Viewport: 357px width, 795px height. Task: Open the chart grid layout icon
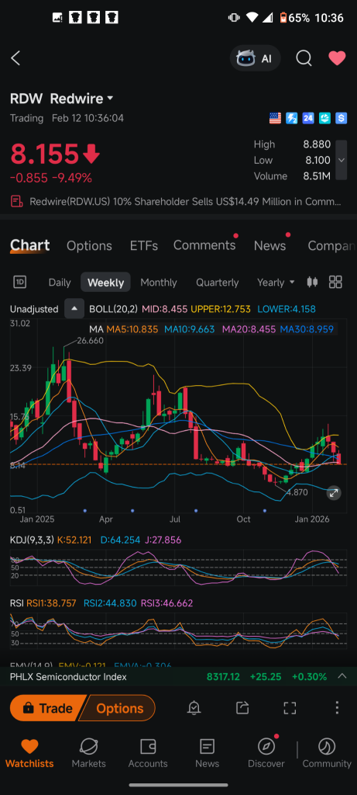click(335, 282)
